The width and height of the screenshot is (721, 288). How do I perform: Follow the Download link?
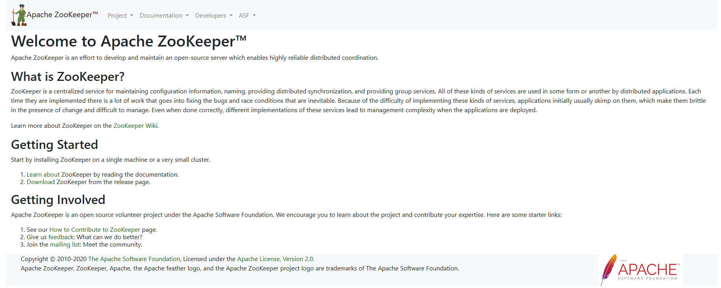coord(41,182)
